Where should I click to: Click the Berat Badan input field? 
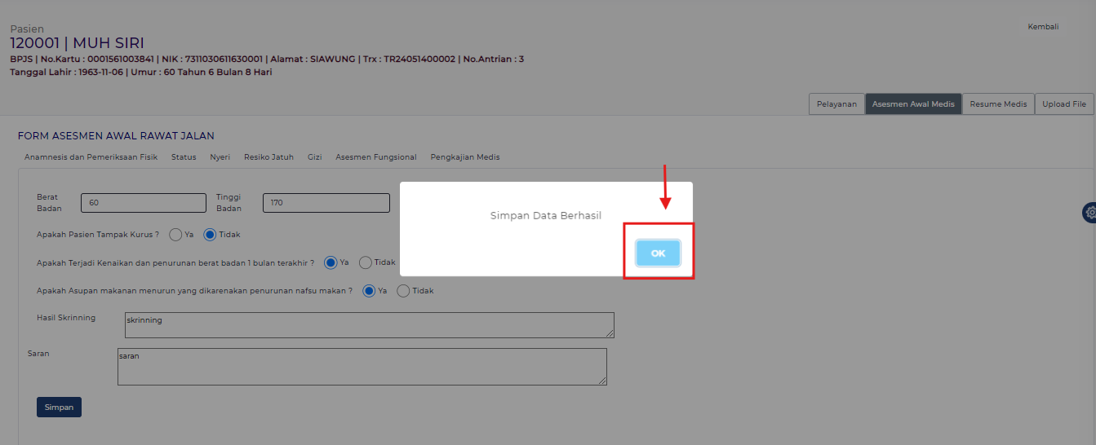coord(144,203)
